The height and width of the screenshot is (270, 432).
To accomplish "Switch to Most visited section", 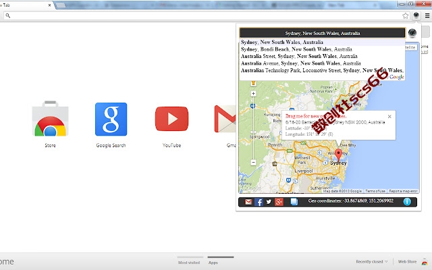I will (189, 263).
